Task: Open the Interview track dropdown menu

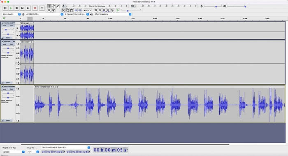Action: tap(9, 41)
